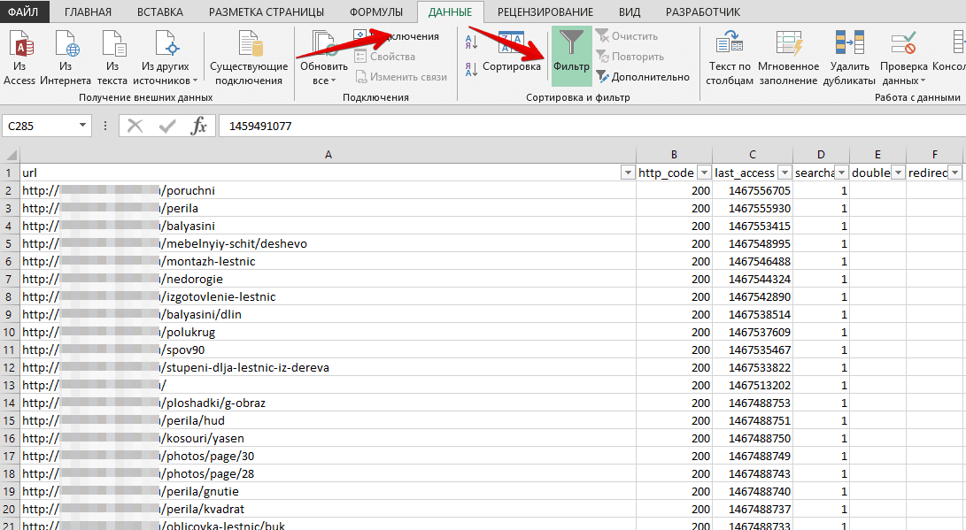
Task: Click Повторить reapply filter
Action: (630, 57)
